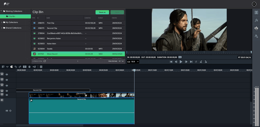The width and height of the screenshot is (260, 127).
Task: Click the monitor icon of the topmost video track
Action: pyautogui.click(x=2, y=74)
